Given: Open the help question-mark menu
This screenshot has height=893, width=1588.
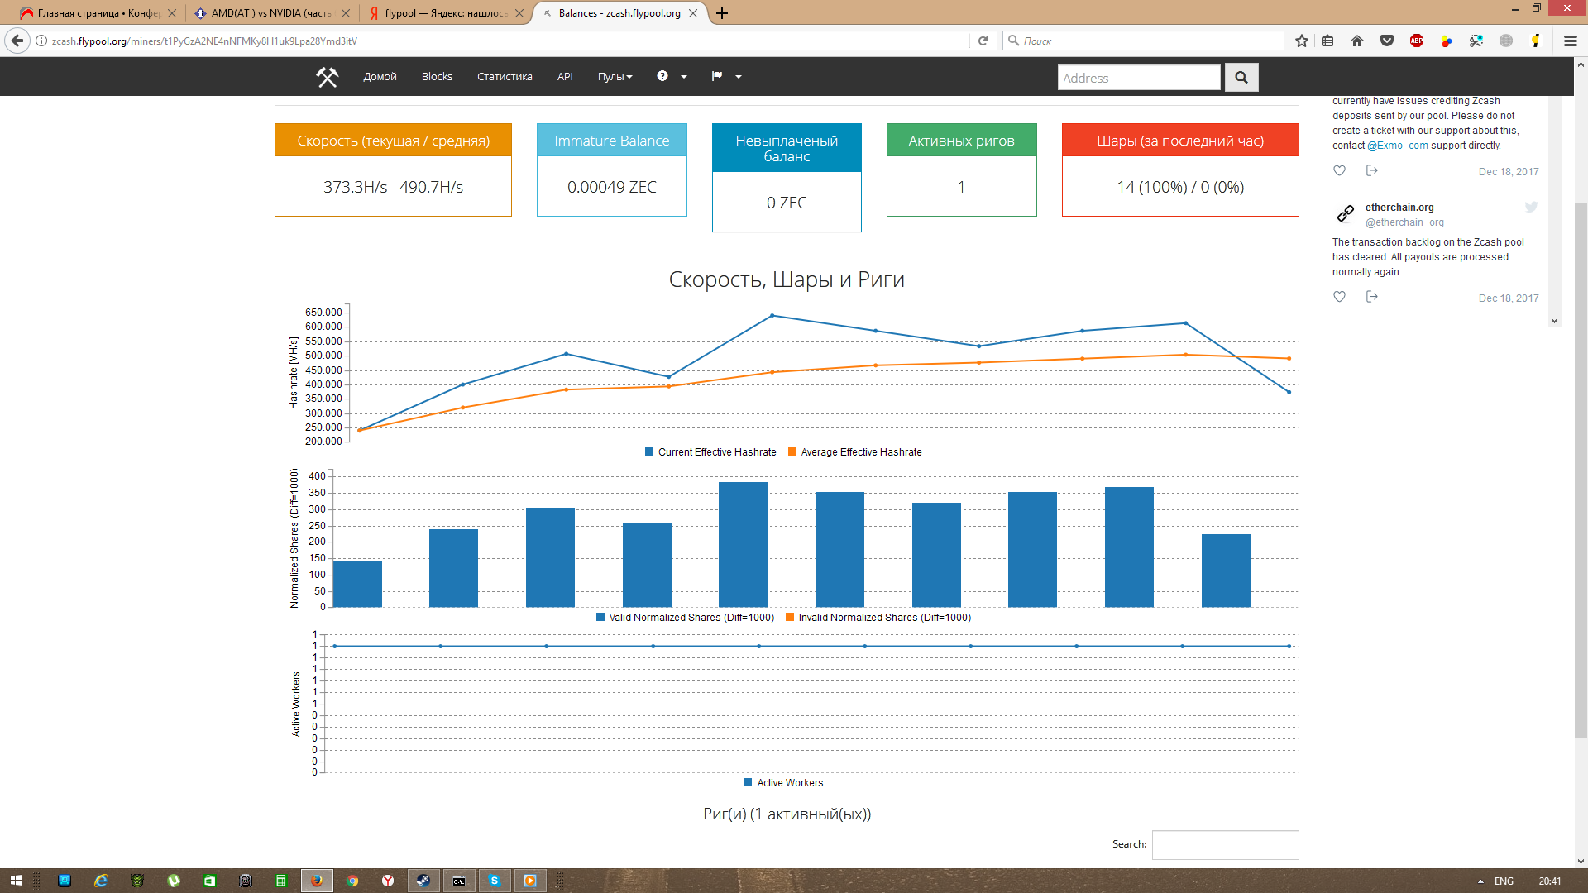Looking at the screenshot, I should (x=672, y=76).
